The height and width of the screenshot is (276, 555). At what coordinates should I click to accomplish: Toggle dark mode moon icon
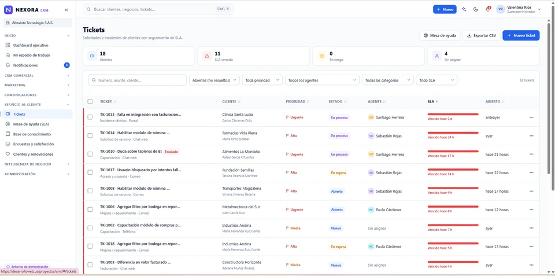tap(476, 10)
